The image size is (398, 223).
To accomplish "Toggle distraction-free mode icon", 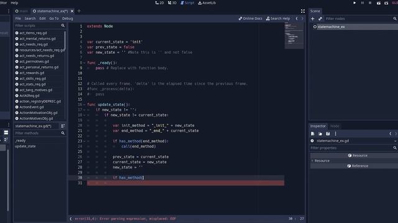I will click(303, 11).
